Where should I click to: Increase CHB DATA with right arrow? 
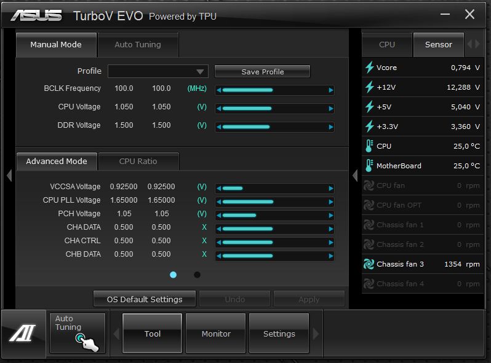point(330,256)
